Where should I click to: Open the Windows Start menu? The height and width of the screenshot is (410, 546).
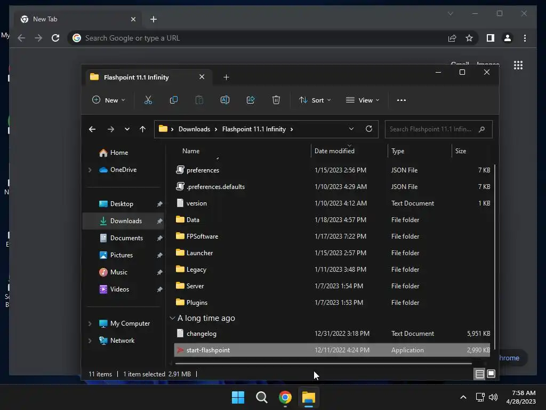coord(238,397)
